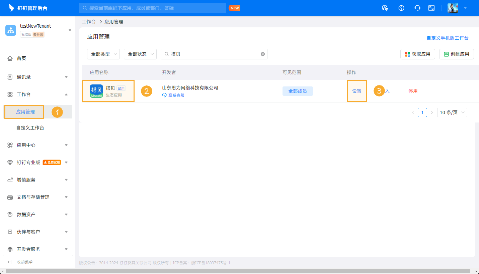Click the 创建应用 button

[x=456, y=54]
